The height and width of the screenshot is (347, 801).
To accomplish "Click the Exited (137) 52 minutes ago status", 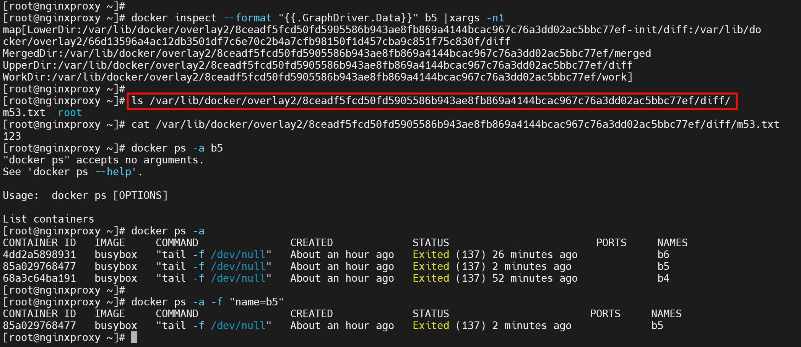I will 495,278.
